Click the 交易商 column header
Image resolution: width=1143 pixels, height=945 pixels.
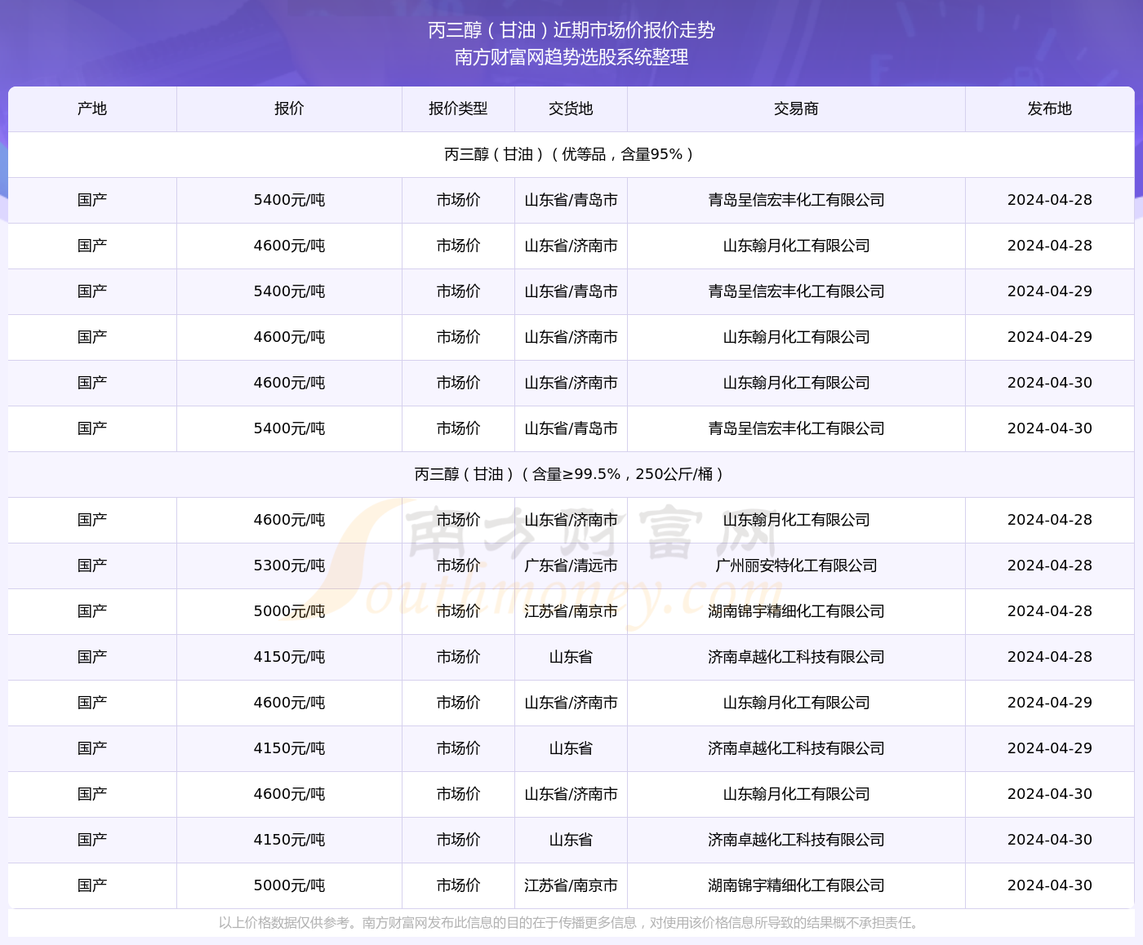796,109
